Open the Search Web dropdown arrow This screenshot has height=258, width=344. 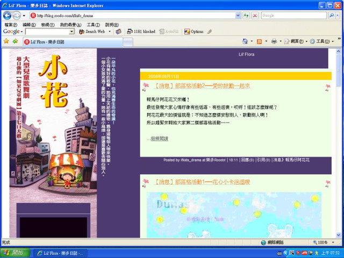coord(110,32)
